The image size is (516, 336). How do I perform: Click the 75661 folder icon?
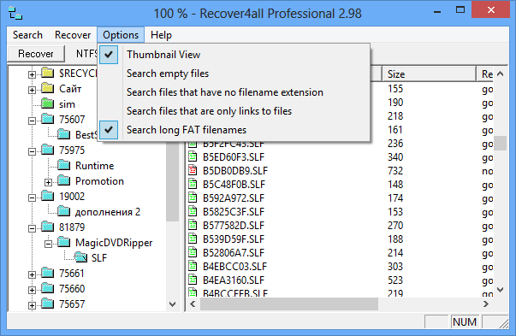(x=48, y=274)
